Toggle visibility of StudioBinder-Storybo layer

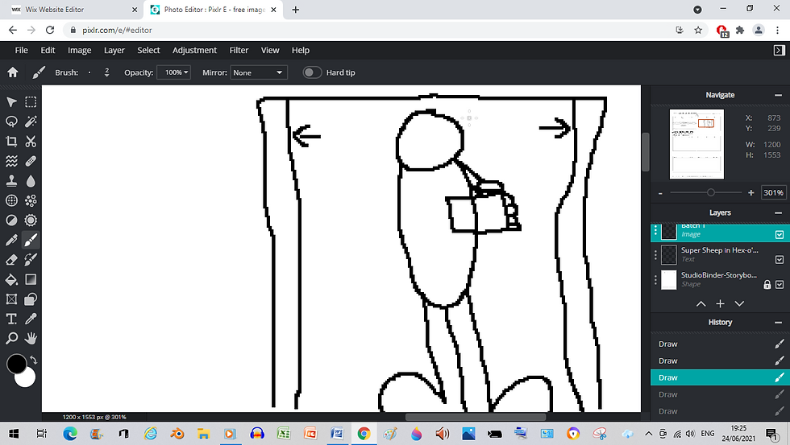point(780,285)
